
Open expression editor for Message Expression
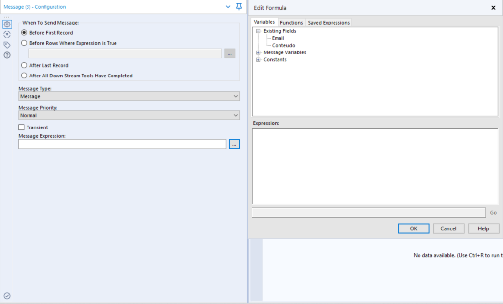234,144
